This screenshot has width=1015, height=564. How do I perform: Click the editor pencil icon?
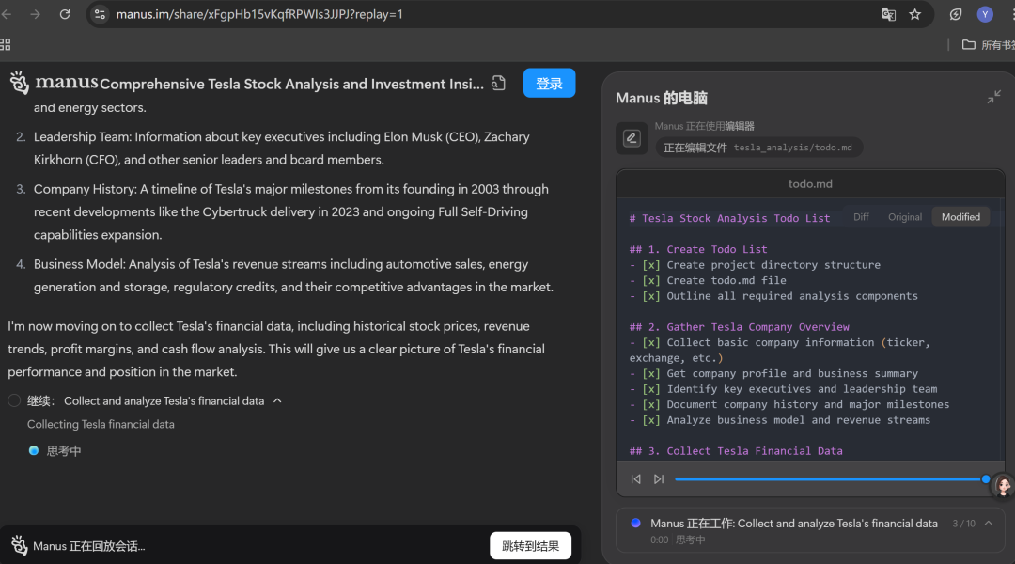(632, 138)
